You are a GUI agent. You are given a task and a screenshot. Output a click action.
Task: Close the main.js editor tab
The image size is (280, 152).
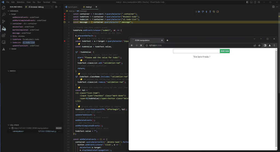point(96,7)
